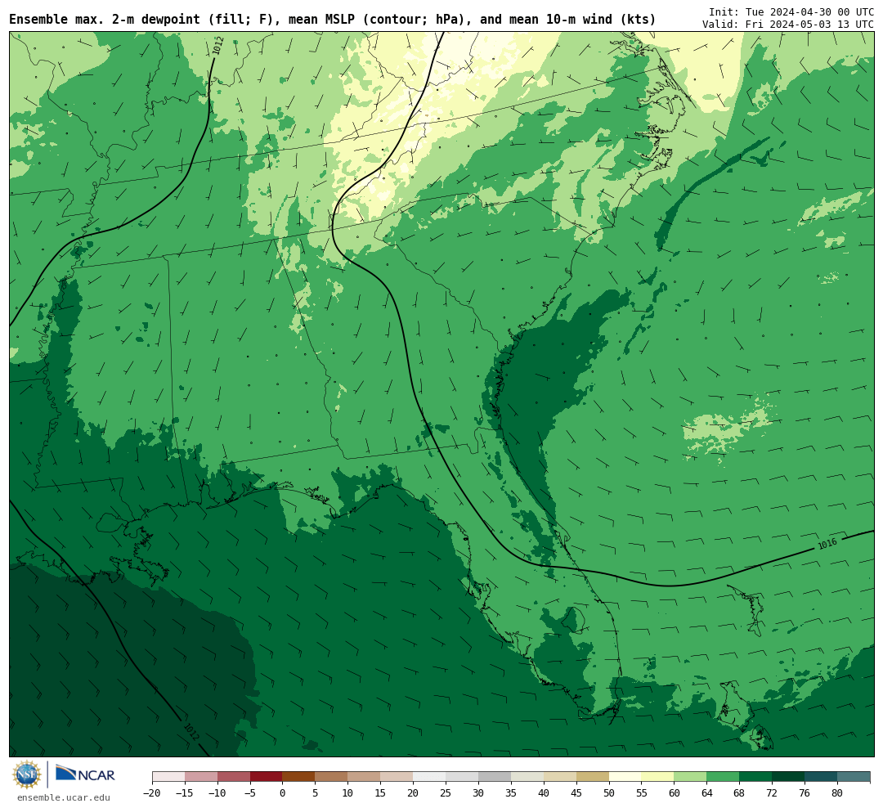The width and height of the screenshot is (883, 808).
Task: Pick the colorbar swatch between 15 and 20
Action: (x=397, y=777)
